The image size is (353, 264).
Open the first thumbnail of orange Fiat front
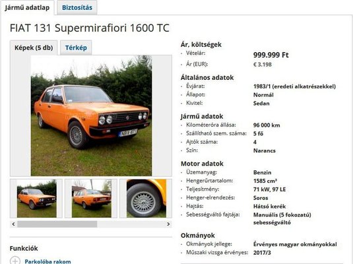(37, 199)
